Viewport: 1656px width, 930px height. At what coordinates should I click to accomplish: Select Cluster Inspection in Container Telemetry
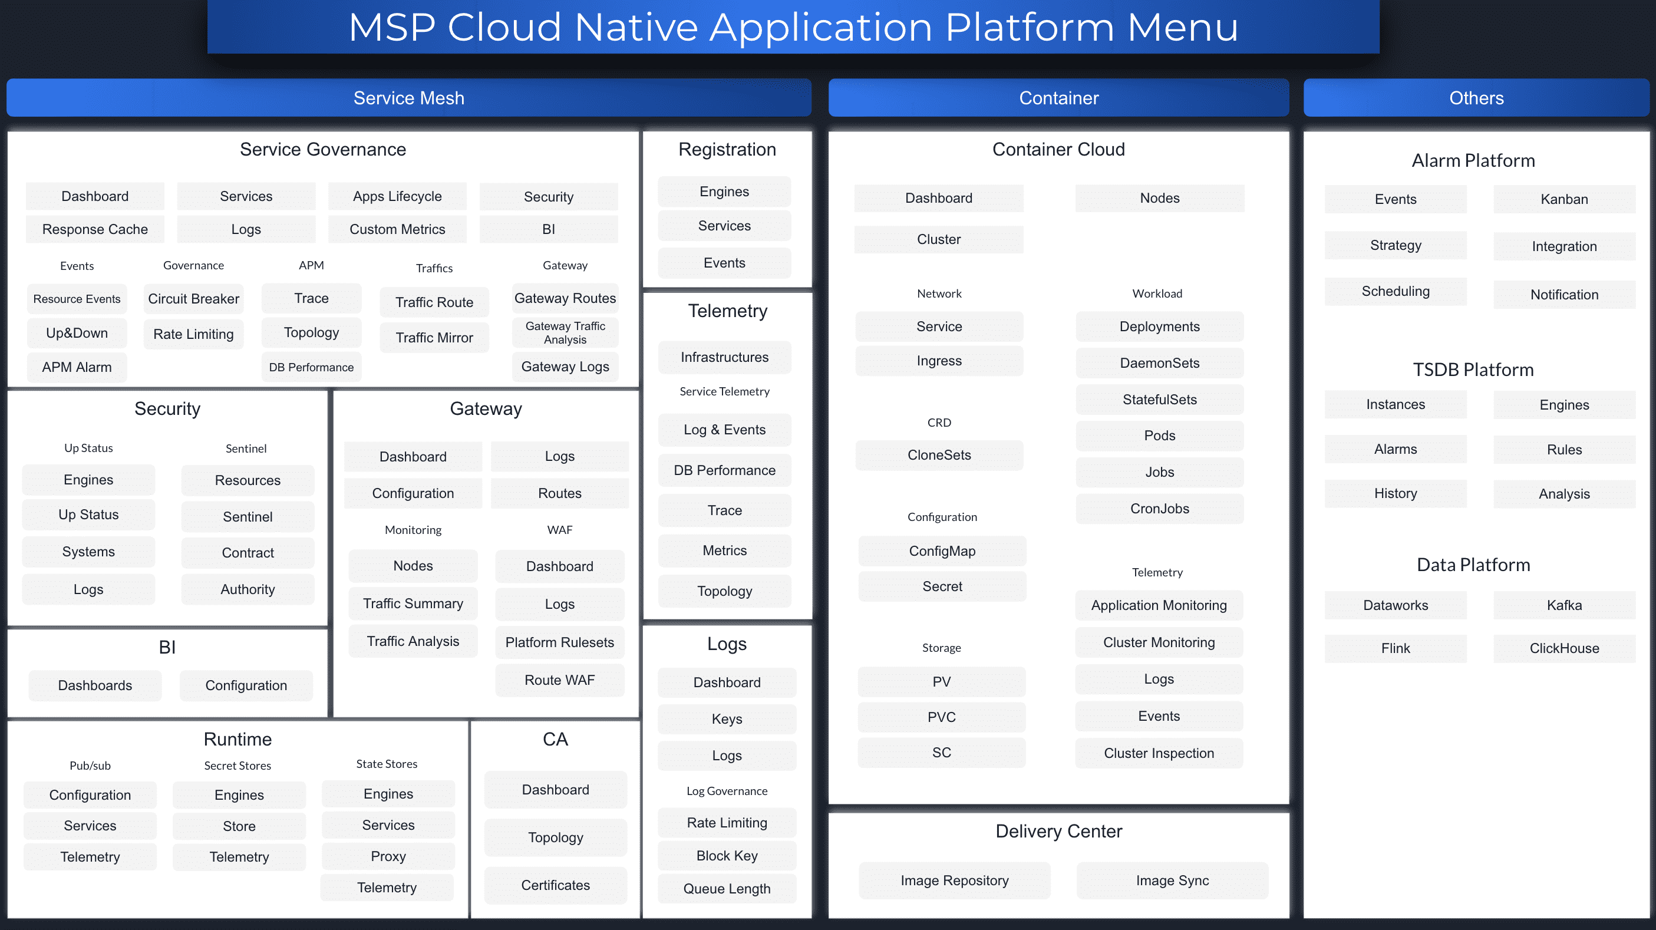[1159, 753]
